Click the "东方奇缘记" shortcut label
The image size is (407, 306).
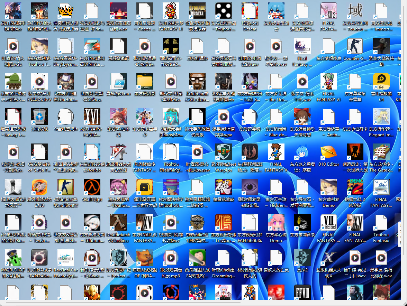118,59
